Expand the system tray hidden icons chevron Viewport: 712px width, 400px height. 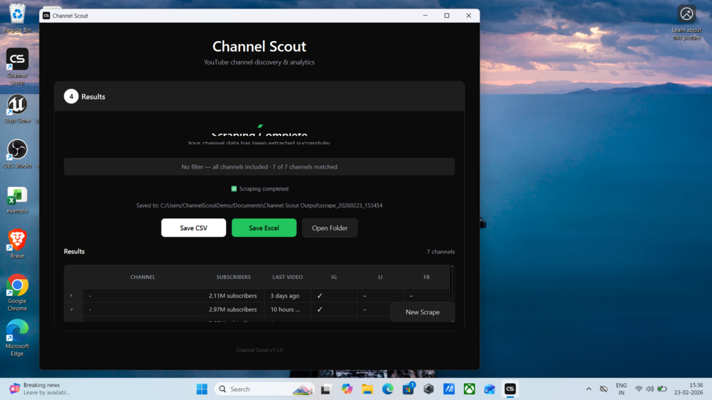pyautogui.click(x=589, y=389)
